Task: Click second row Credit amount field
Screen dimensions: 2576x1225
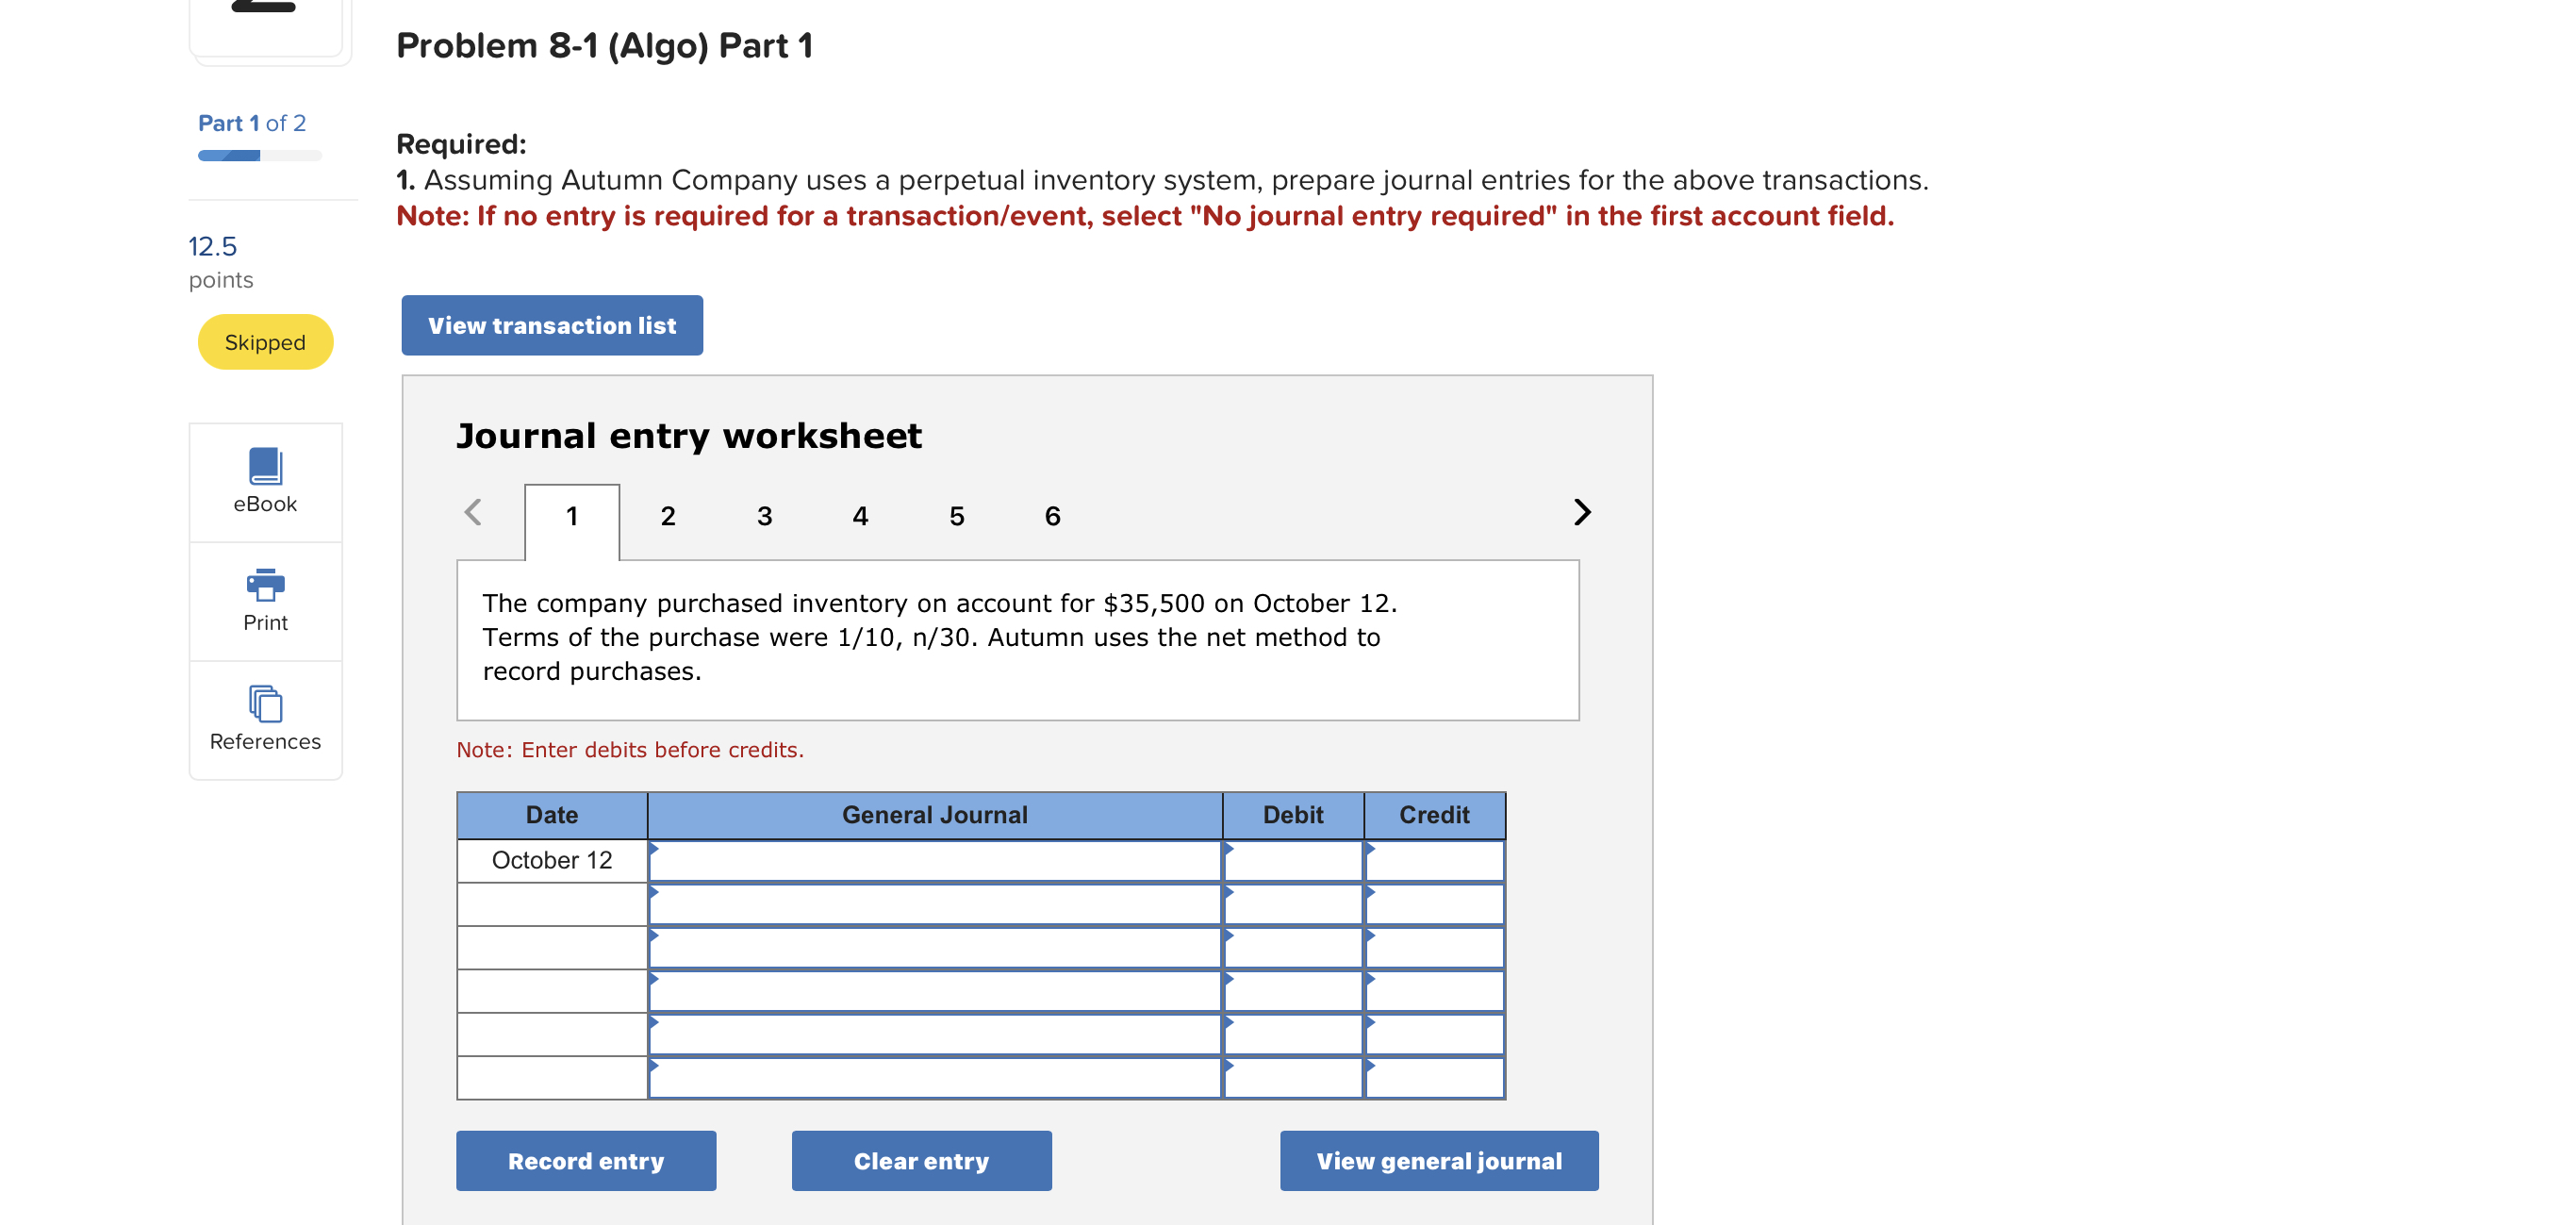Action: coord(1434,904)
